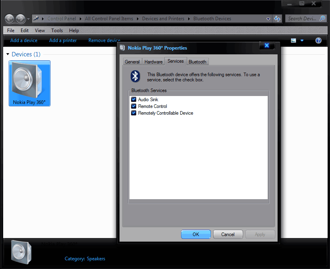Click the Apply button

(x=260, y=234)
